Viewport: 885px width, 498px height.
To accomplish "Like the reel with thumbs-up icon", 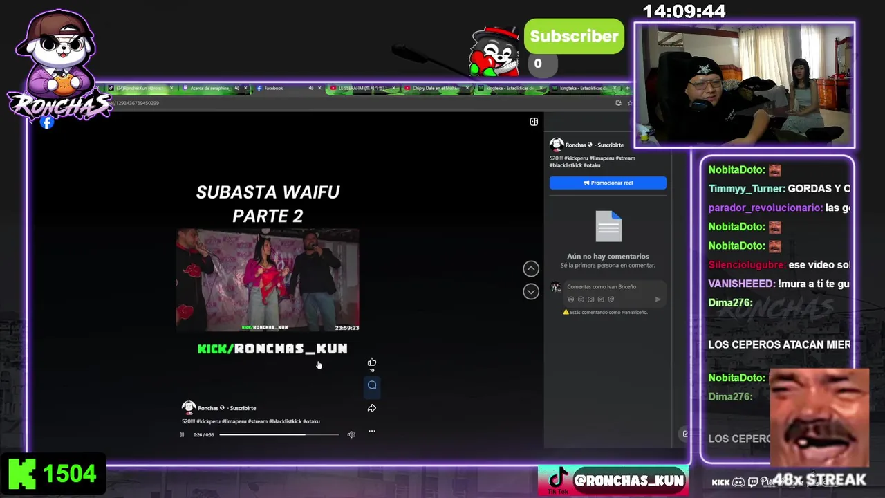I will point(372,362).
